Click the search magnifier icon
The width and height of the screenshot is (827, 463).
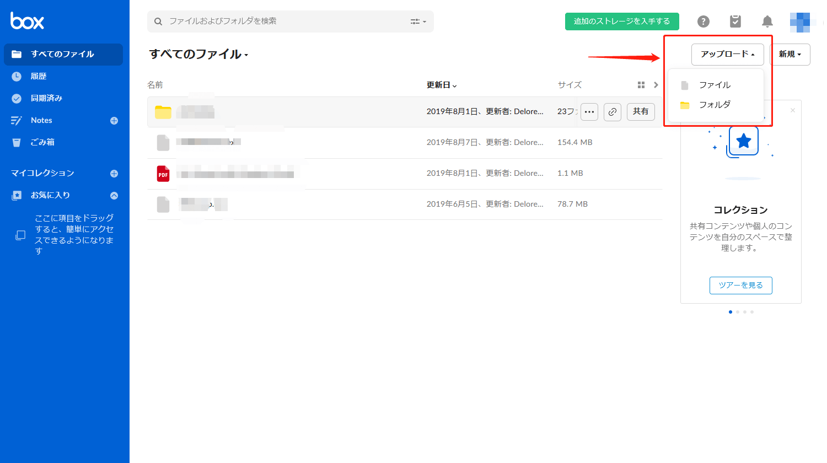pos(158,21)
